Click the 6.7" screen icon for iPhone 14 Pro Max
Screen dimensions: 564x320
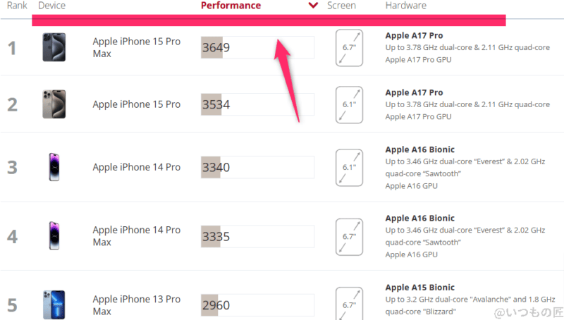(349, 236)
